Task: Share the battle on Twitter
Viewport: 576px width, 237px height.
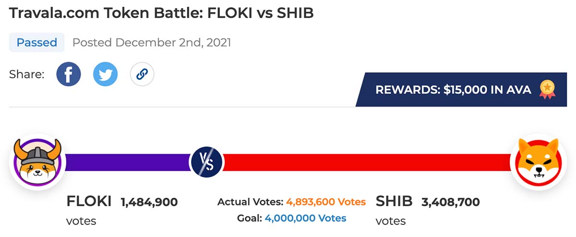Action: pyautogui.click(x=106, y=74)
